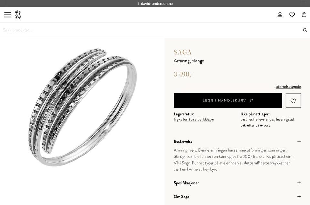The image size is (310, 205).
Task: Open the hamburger navigation menu
Action: [7, 15]
